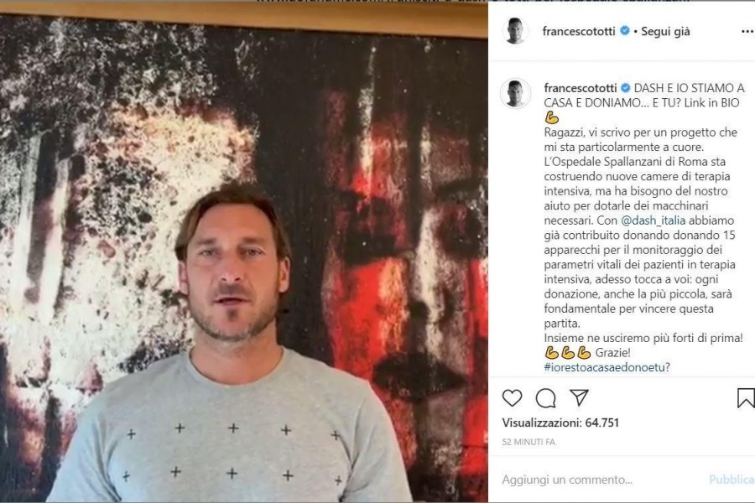Click the '52 MINUTI FA' timestamp
This screenshot has height=503, width=755.
click(528, 442)
